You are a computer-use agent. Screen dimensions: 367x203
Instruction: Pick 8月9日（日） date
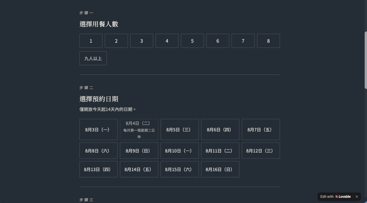pos(139,151)
